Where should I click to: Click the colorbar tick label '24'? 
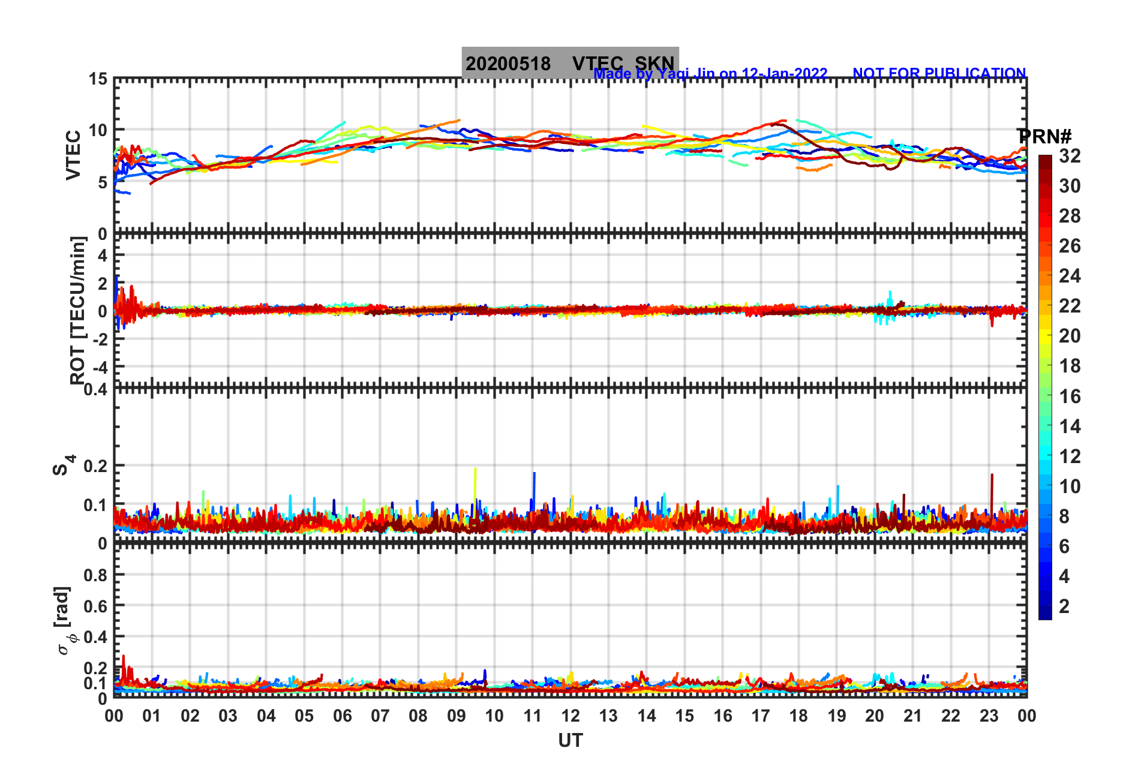click(x=1070, y=276)
